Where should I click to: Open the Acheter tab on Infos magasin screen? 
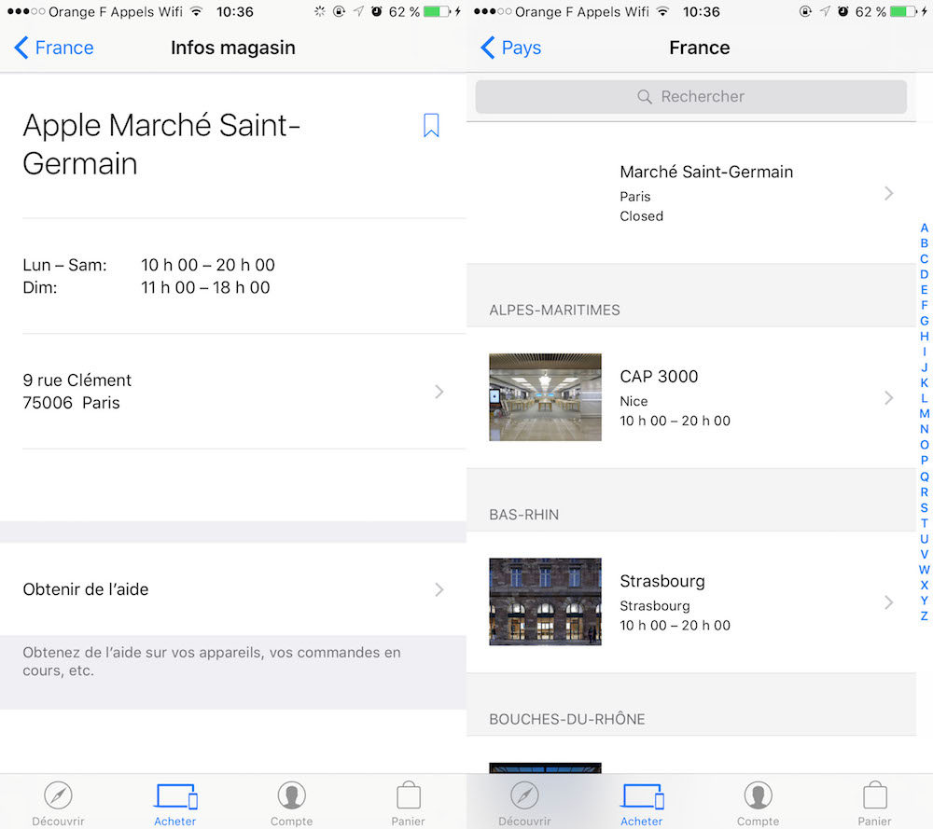175,804
